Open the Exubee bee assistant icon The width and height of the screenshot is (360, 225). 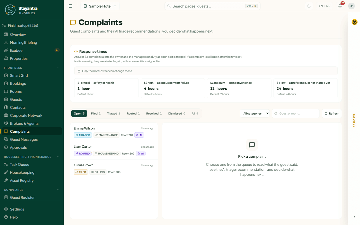[354, 22]
